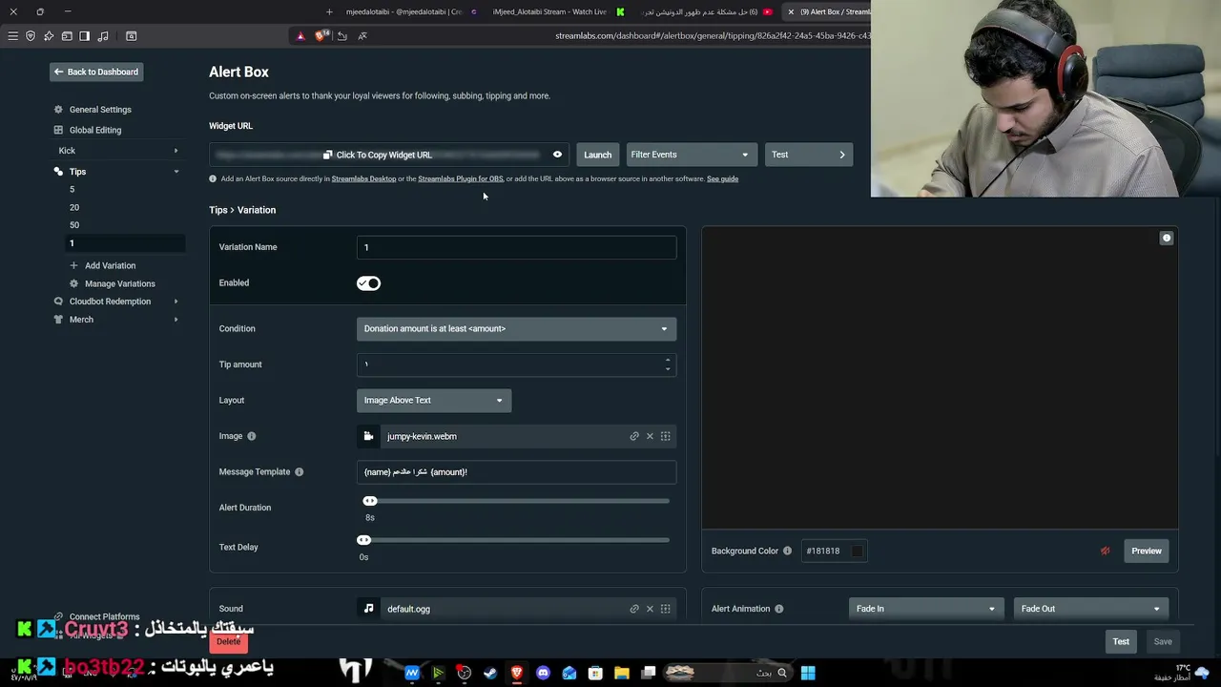Viewport: 1221px width, 687px height.
Task: Click the Tip amount stepper arrows
Action: [x=668, y=364]
